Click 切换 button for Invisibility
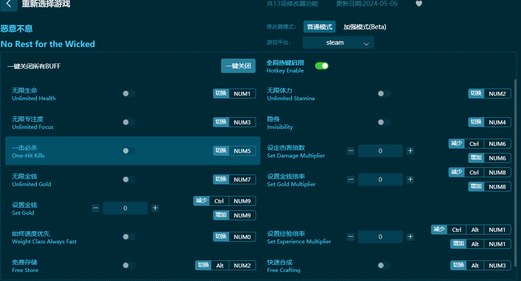 [476, 122]
